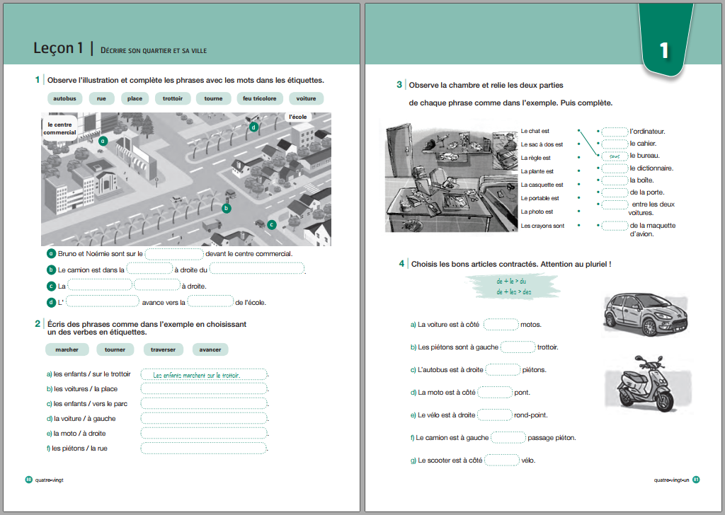Click marker 'a' on the city map
The image size is (725, 515).
[x=103, y=141]
